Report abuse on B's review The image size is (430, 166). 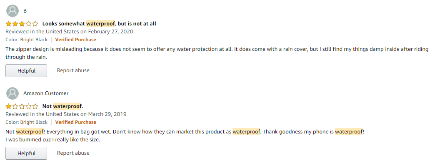[x=73, y=70]
